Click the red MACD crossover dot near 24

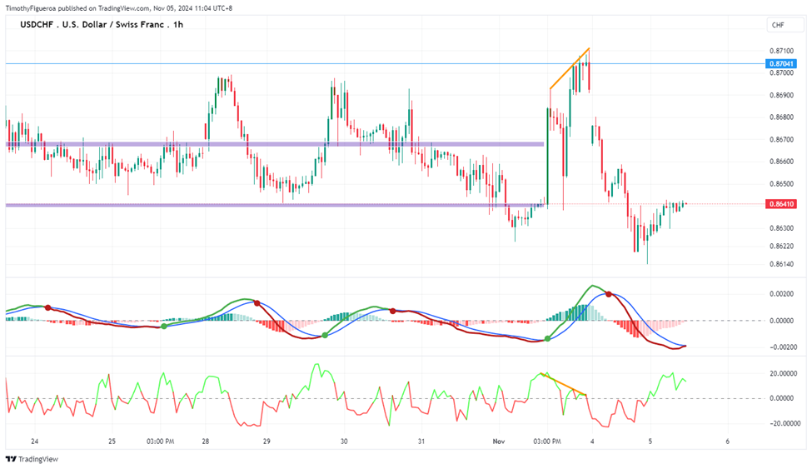coord(48,308)
